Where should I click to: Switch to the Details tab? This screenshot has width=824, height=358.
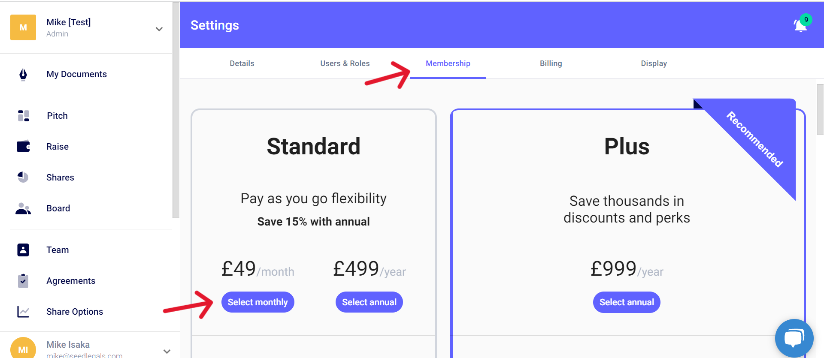click(242, 63)
